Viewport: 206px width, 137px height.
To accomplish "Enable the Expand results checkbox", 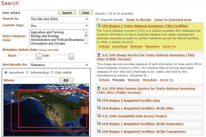I will pyautogui.click(x=98, y=20).
